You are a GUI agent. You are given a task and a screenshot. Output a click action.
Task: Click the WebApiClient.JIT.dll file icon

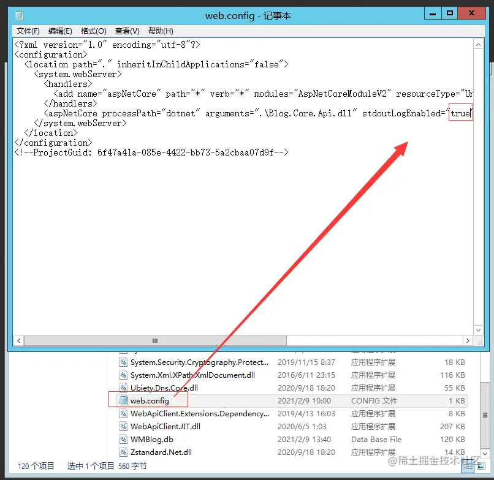tap(124, 427)
